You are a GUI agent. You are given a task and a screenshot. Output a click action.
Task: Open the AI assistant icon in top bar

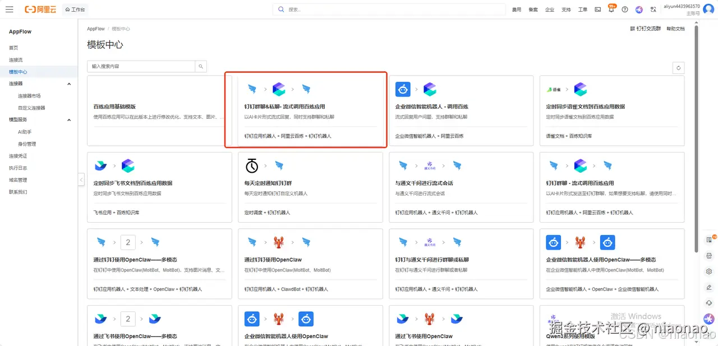point(639,10)
